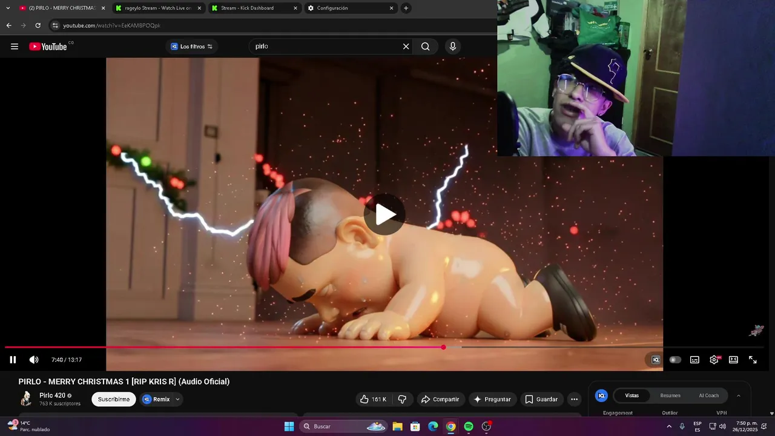The height and width of the screenshot is (436, 775).
Task: Click the magnifier search button
Action: pyautogui.click(x=426, y=47)
